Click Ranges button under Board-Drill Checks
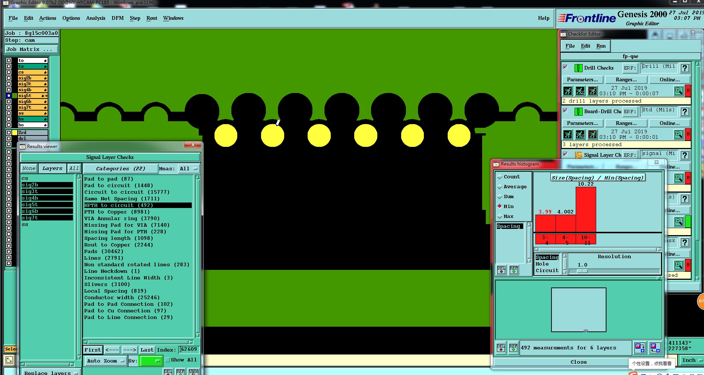Screen dimensions: 704x375 [626, 123]
